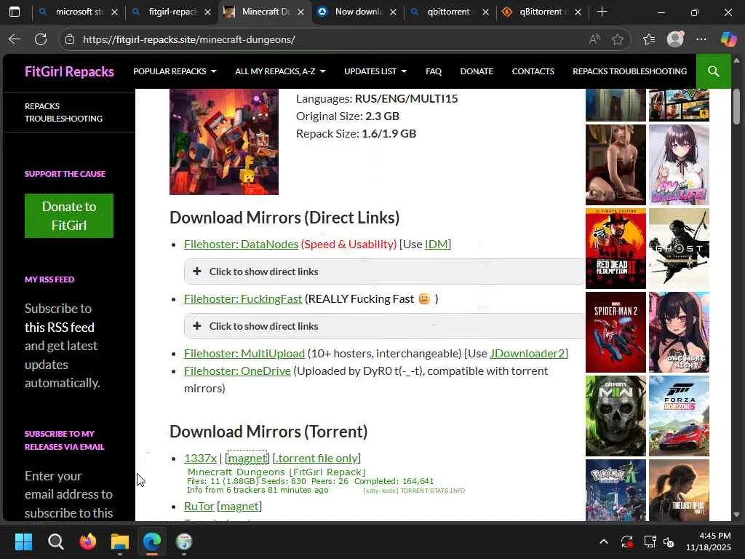
Task: Open the Spider-Man 2 thumbnail
Action: pos(615,332)
